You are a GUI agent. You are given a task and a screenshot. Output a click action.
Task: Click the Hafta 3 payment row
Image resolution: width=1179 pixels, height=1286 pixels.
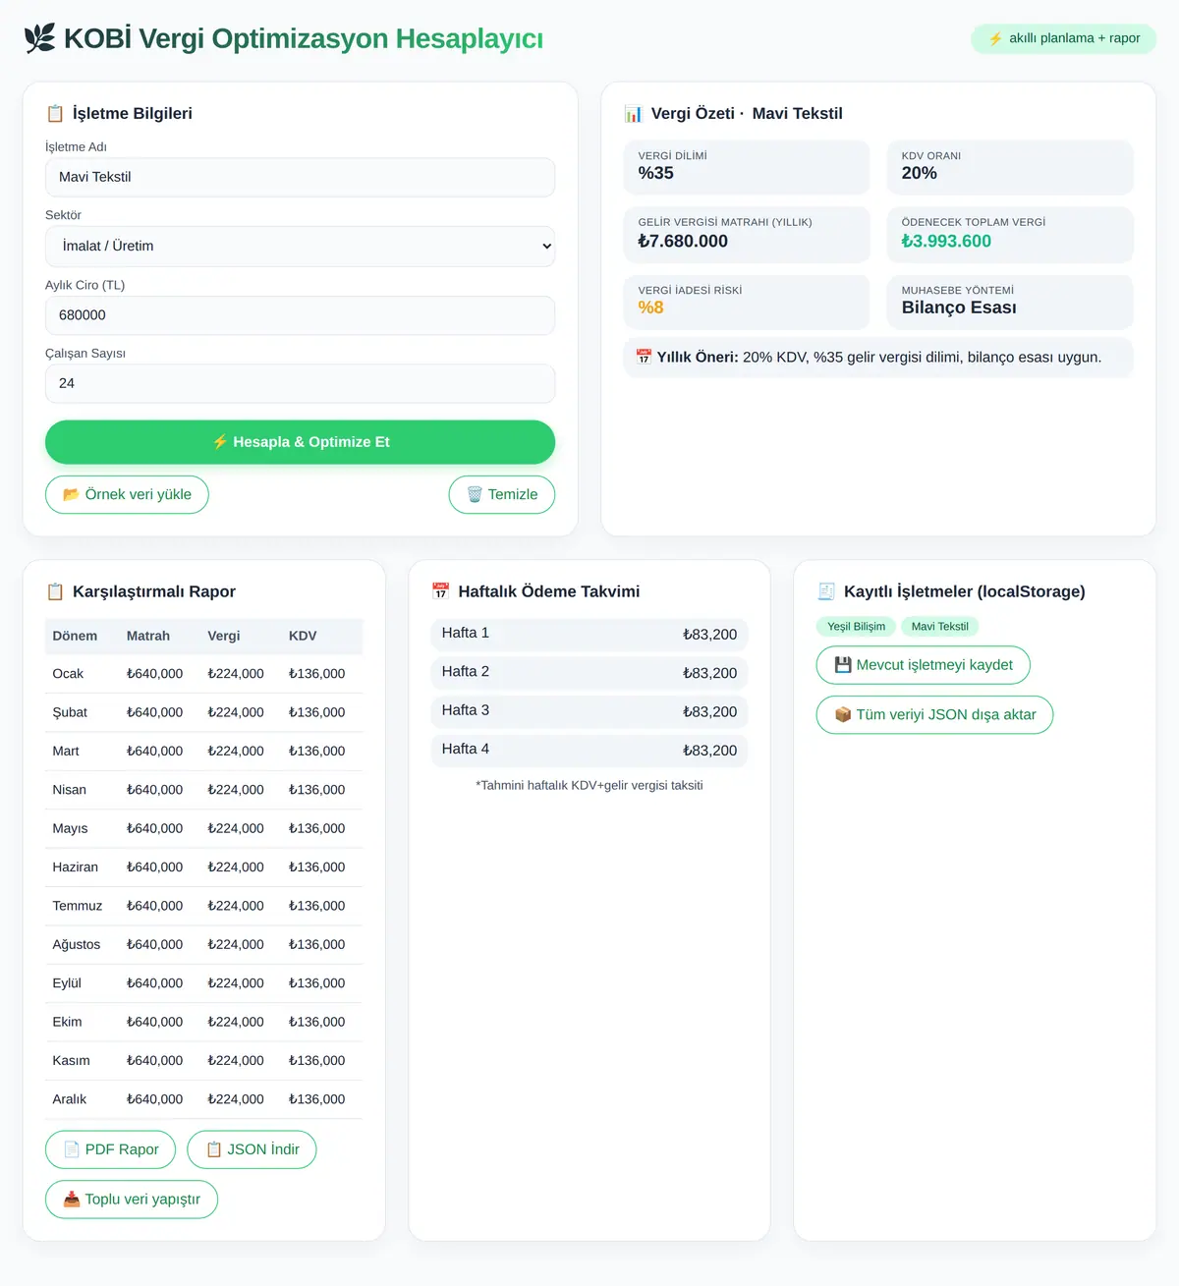[589, 711]
